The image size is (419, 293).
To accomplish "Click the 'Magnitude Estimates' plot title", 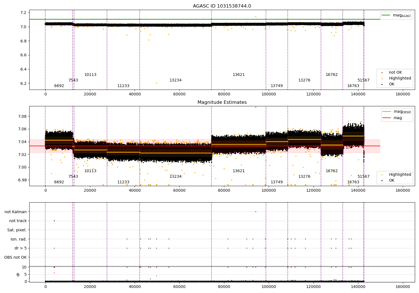I will 222,102.
